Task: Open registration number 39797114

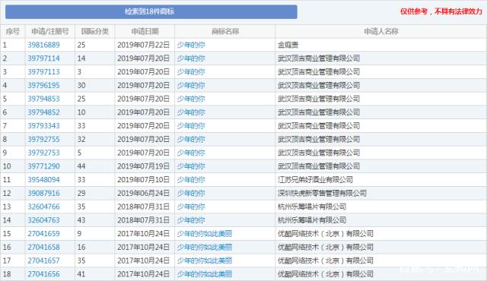Action: [x=43, y=58]
